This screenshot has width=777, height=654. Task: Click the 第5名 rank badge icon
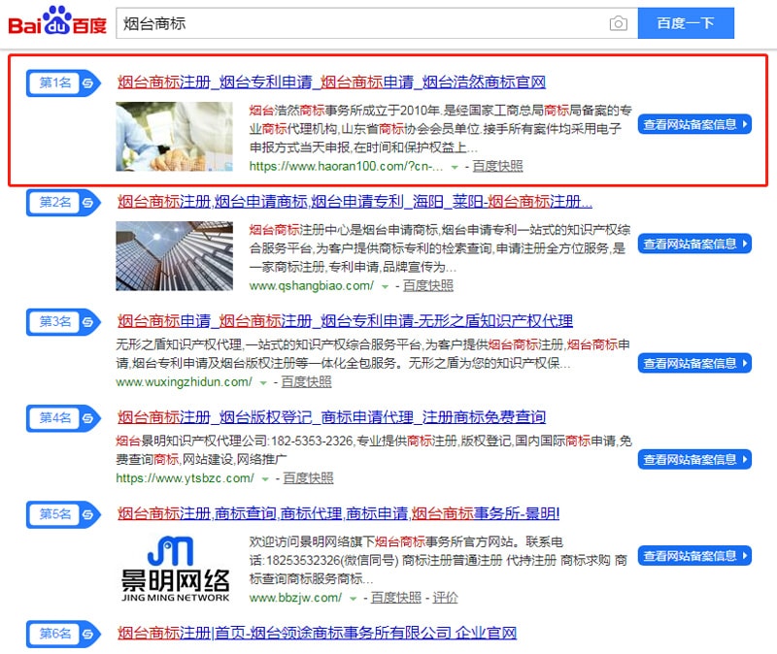pos(63,514)
